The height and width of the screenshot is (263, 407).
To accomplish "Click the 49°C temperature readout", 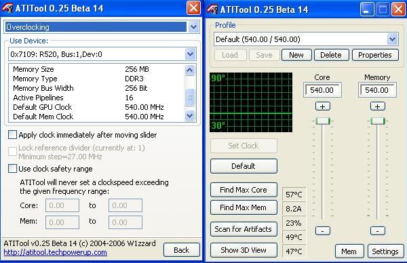I will [294, 237].
